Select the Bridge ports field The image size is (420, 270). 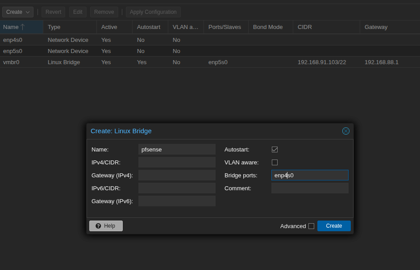tap(310, 176)
